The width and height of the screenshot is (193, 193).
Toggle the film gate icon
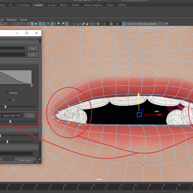[1, 24]
